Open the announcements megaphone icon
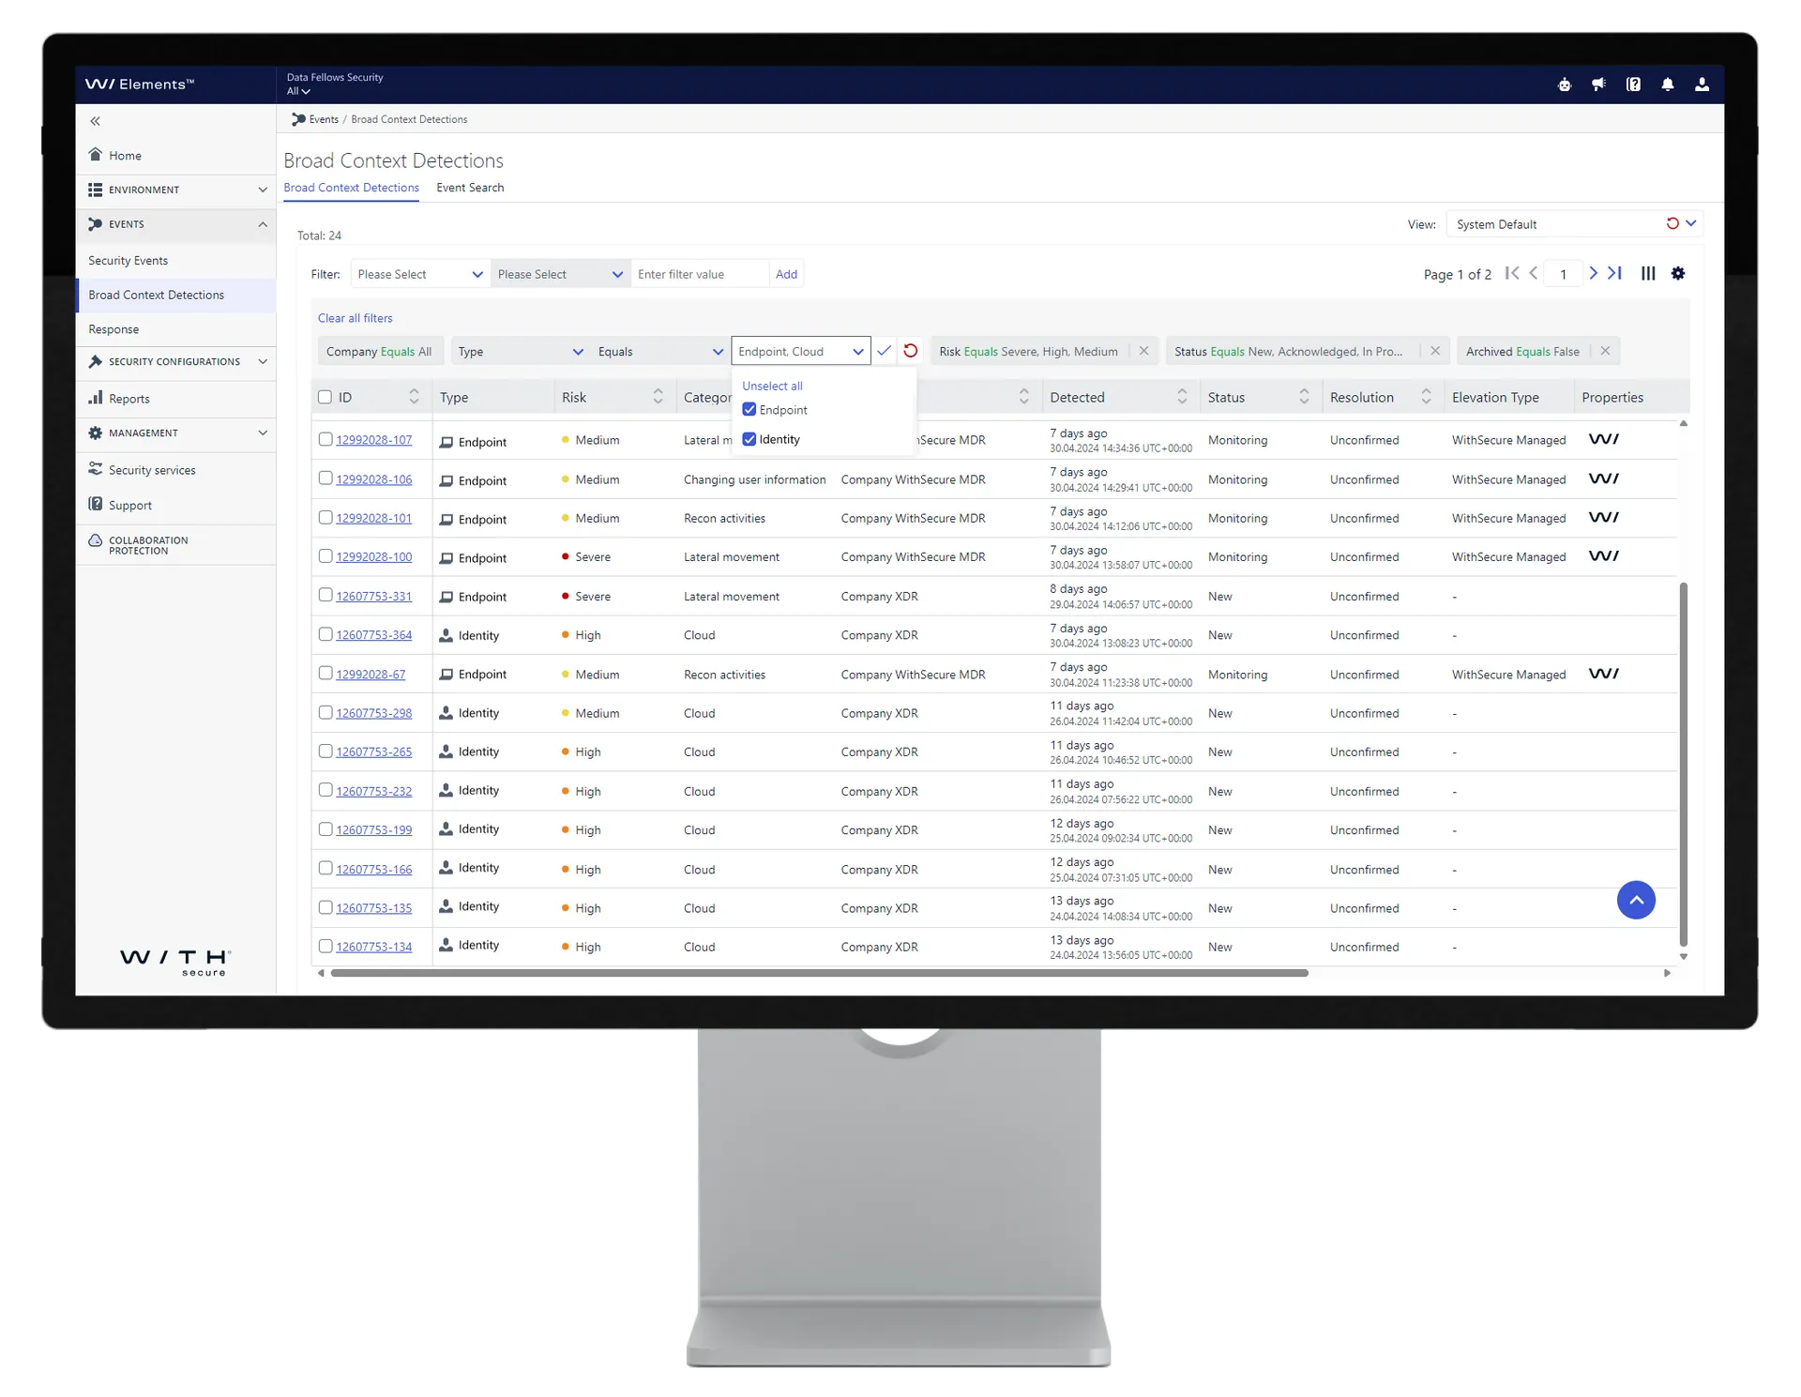The height and width of the screenshot is (1397, 1801). tap(1599, 84)
